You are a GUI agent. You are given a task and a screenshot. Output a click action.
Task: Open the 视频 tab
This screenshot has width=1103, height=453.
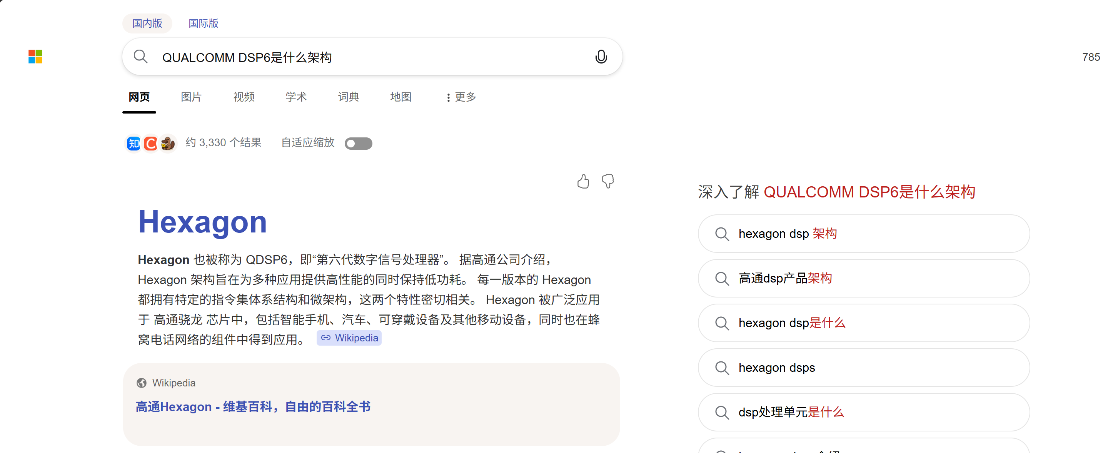pos(244,97)
